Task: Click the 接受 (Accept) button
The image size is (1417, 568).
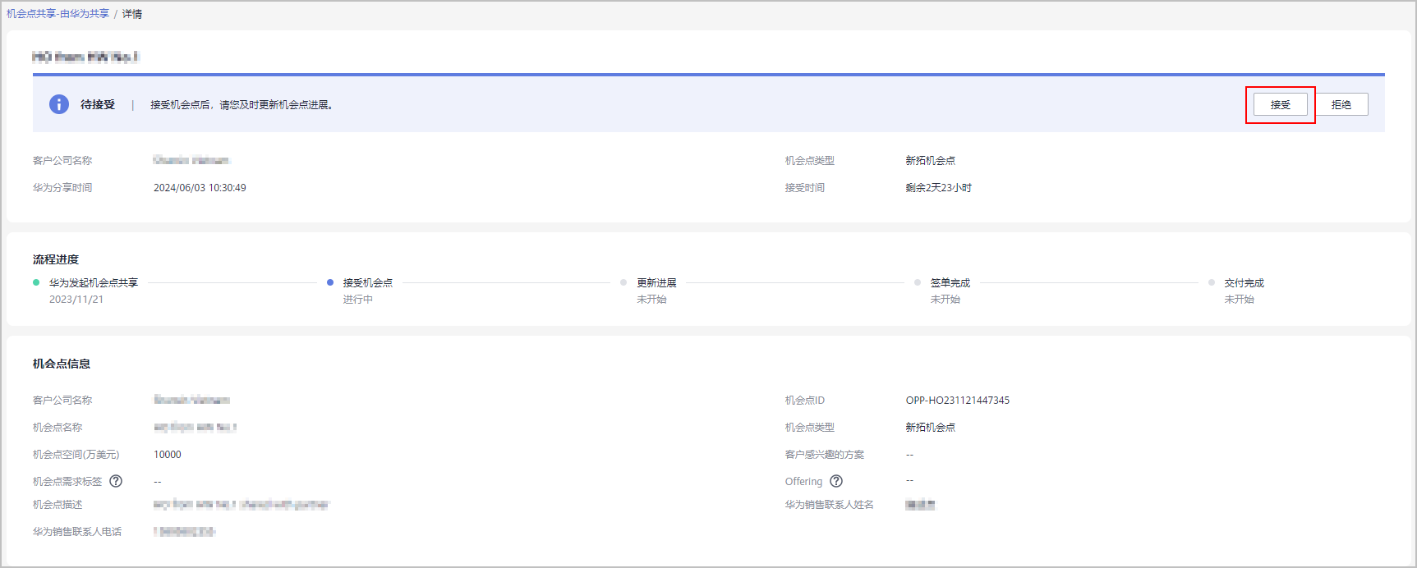Action: tap(1280, 105)
